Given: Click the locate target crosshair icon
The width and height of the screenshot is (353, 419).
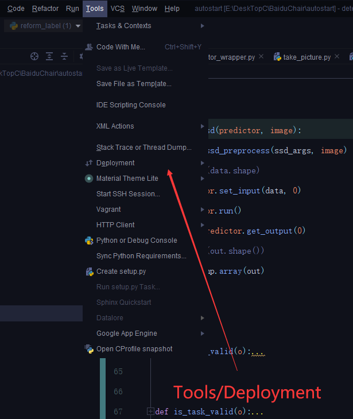Looking at the screenshot, I should click(34, 56).
